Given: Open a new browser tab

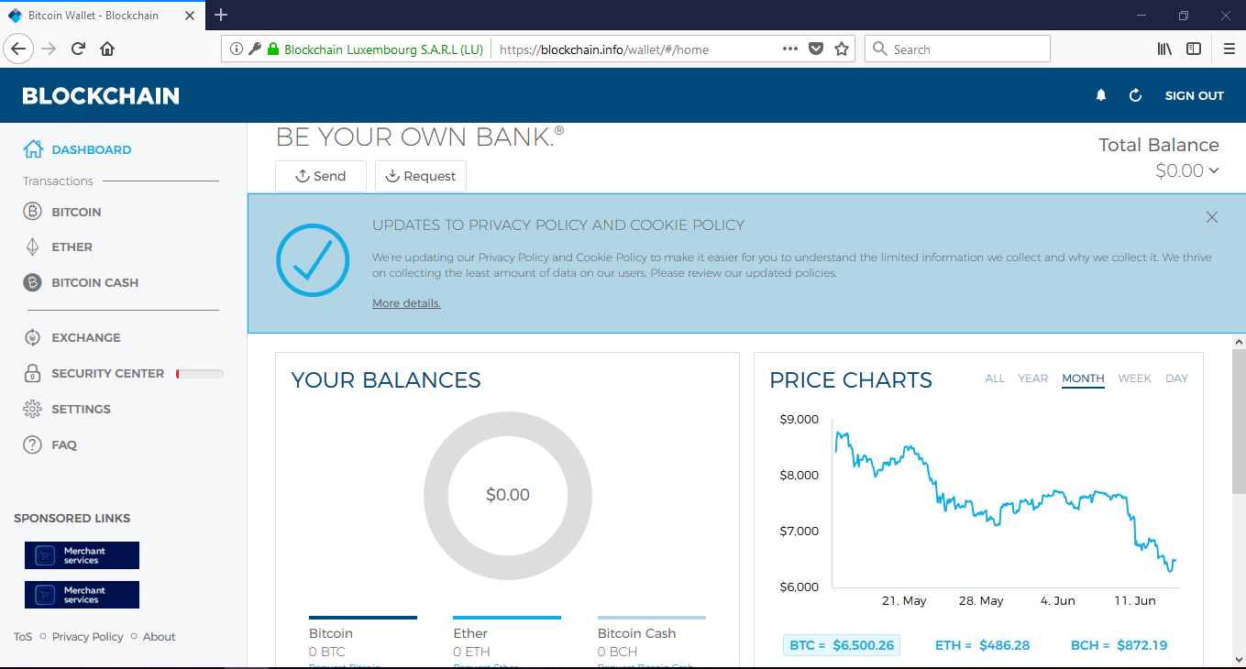Looking at the screenshot, I should coord(221,15).
